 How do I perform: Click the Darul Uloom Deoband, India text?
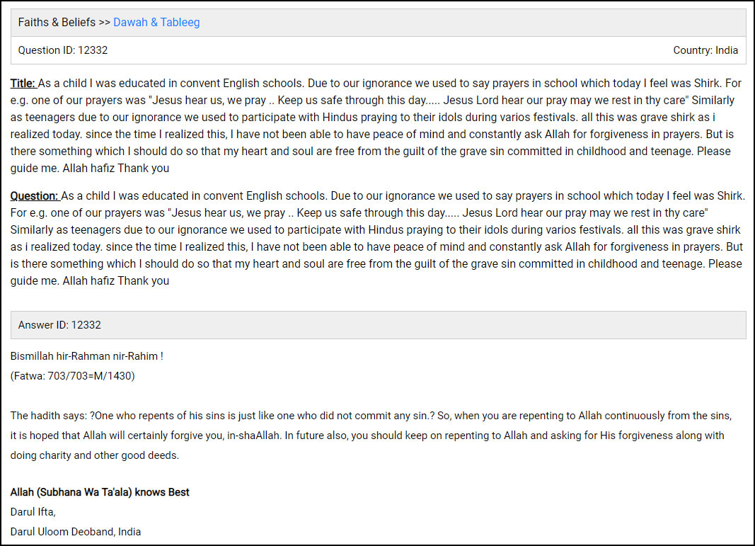point(76,531)
